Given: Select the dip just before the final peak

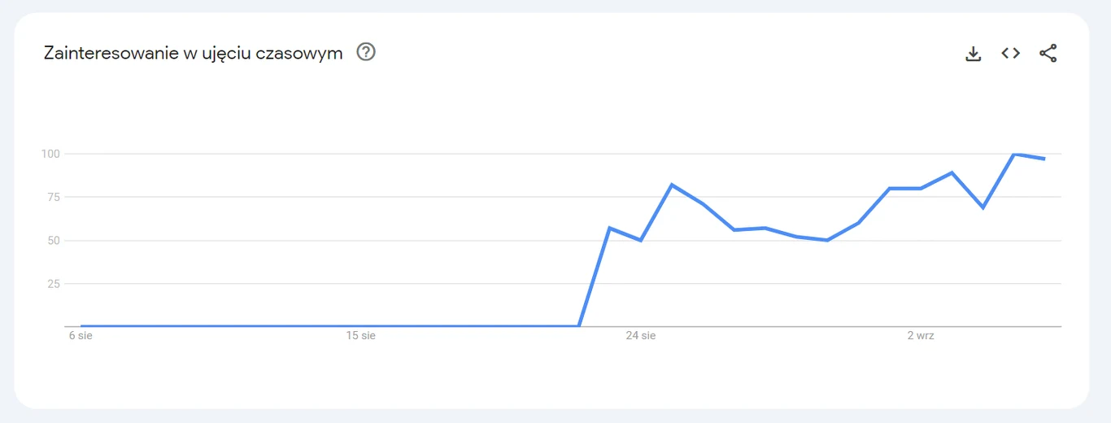Looking at the screenshot, I should [982, 207].
